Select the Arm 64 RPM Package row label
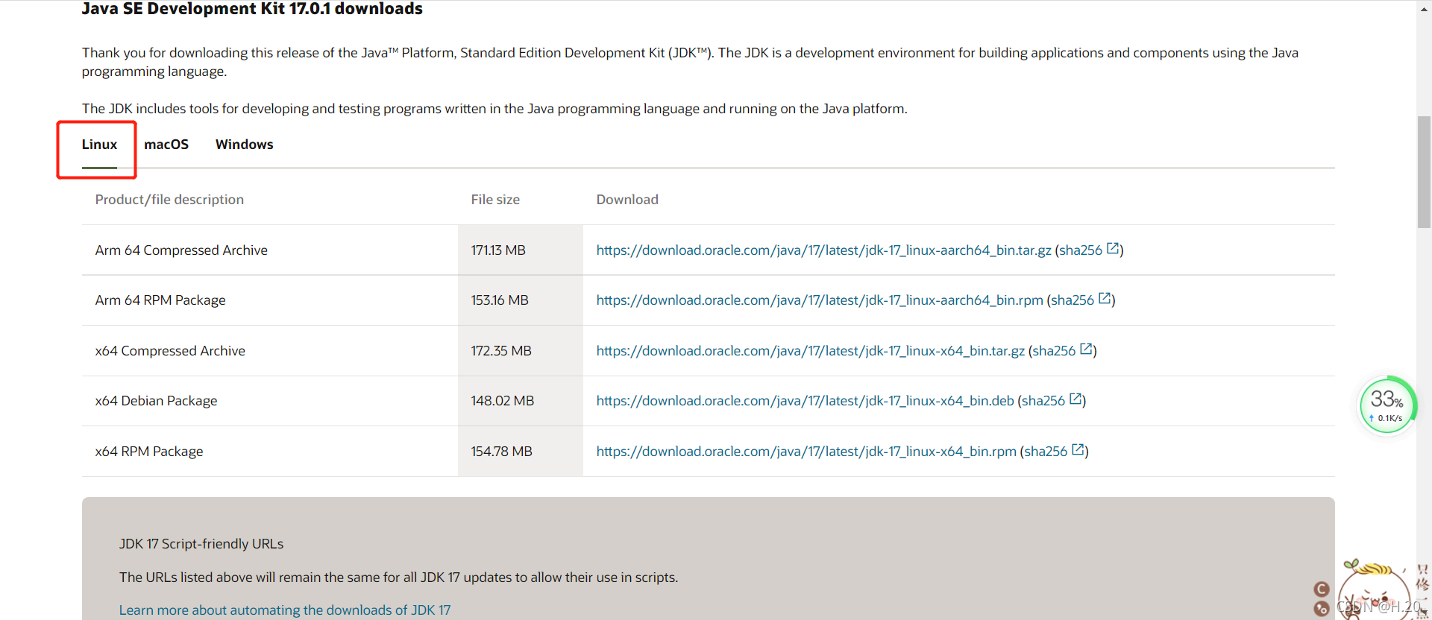The image size is (1432, 620). 160,300
